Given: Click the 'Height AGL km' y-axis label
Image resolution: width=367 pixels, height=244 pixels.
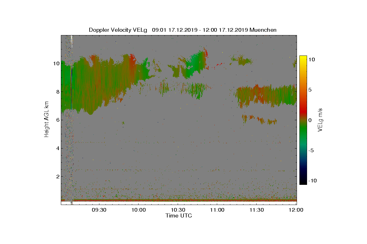Looking at the screenshot, I should (x=46, y=120).
